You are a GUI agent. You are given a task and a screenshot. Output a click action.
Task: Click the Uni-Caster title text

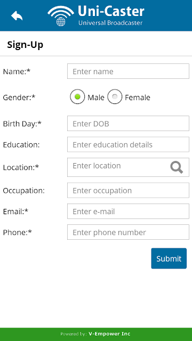point(111,11)
